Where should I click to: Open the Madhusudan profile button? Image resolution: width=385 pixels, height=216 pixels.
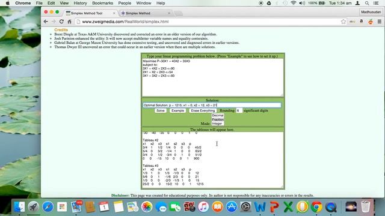(x=371, y=12)
